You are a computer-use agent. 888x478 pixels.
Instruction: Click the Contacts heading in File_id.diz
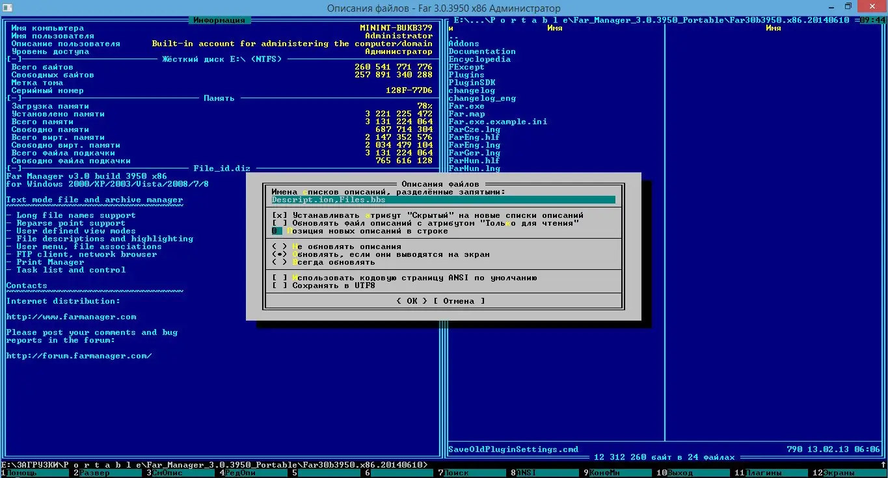(x=27, y=285)
